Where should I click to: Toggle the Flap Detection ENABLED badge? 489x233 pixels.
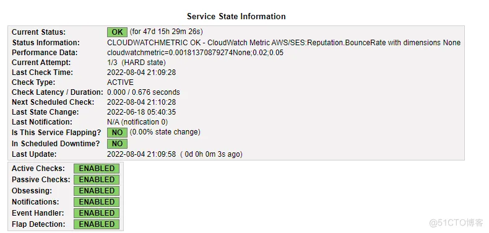point(97,224)
